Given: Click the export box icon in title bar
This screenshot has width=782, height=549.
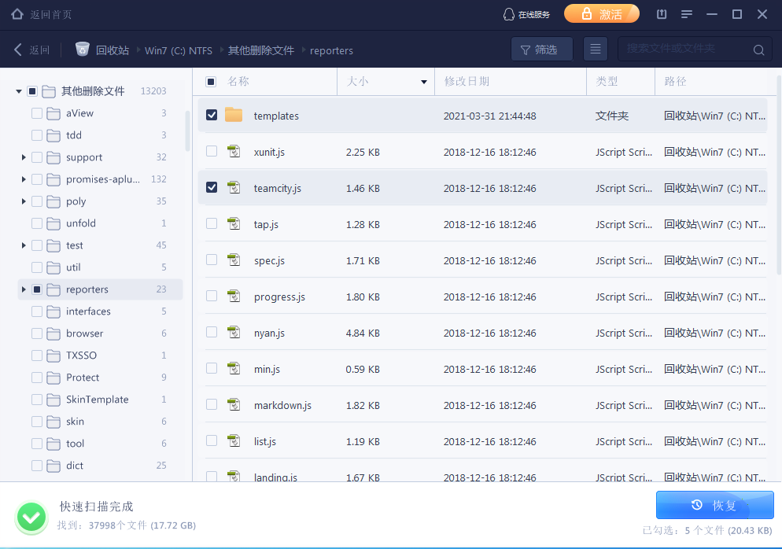Looking at the screenshot, I should (661, 13).
